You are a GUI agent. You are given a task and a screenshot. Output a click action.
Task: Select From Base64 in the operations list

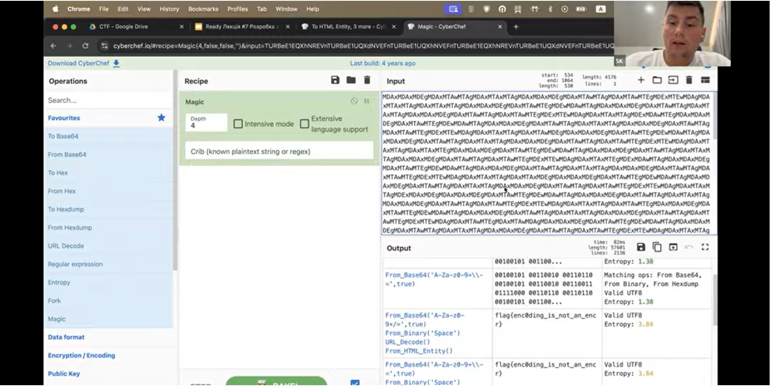[67, 154]
